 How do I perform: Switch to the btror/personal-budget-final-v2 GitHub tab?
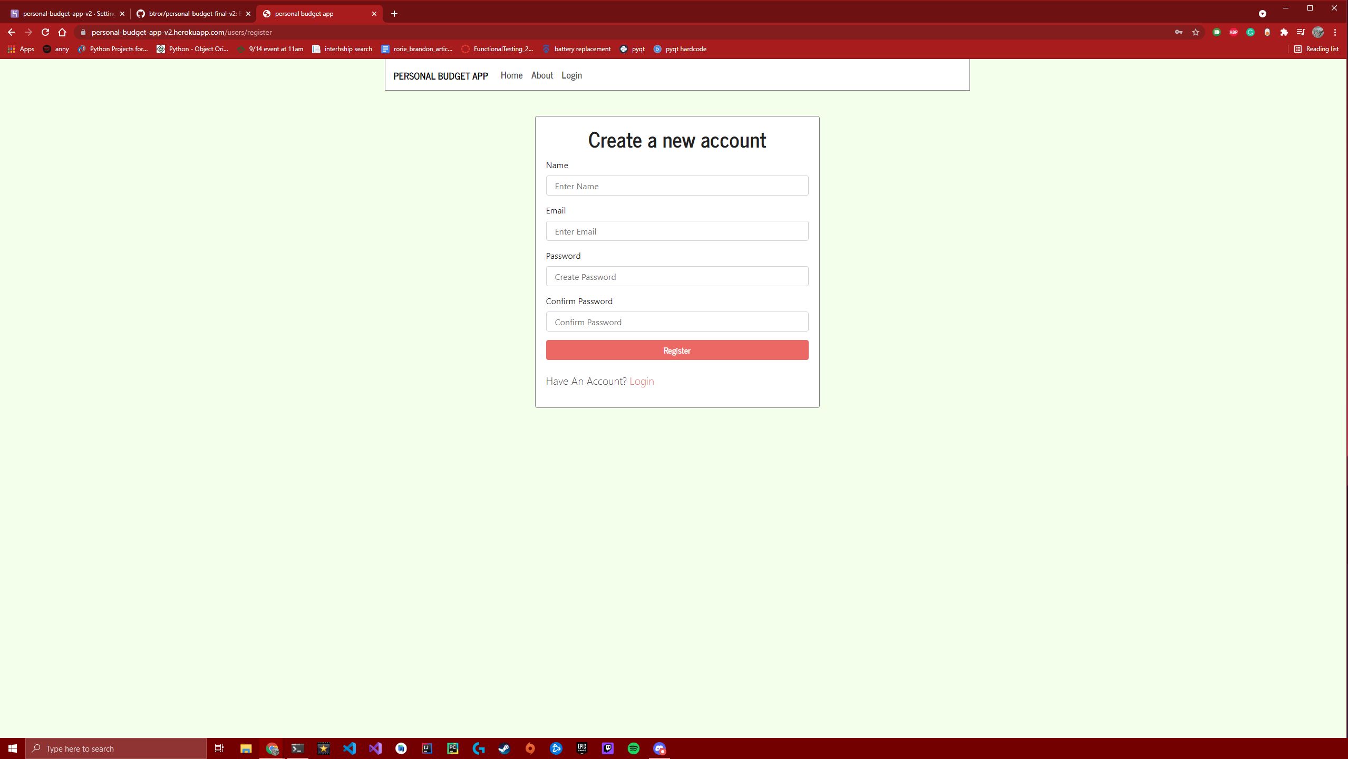tap(192, 14)
